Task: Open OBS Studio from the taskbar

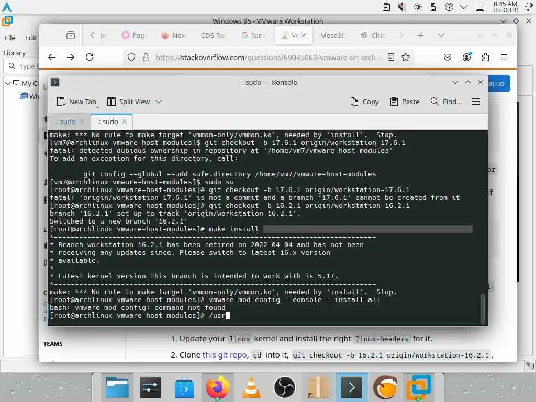Action: 284,387
